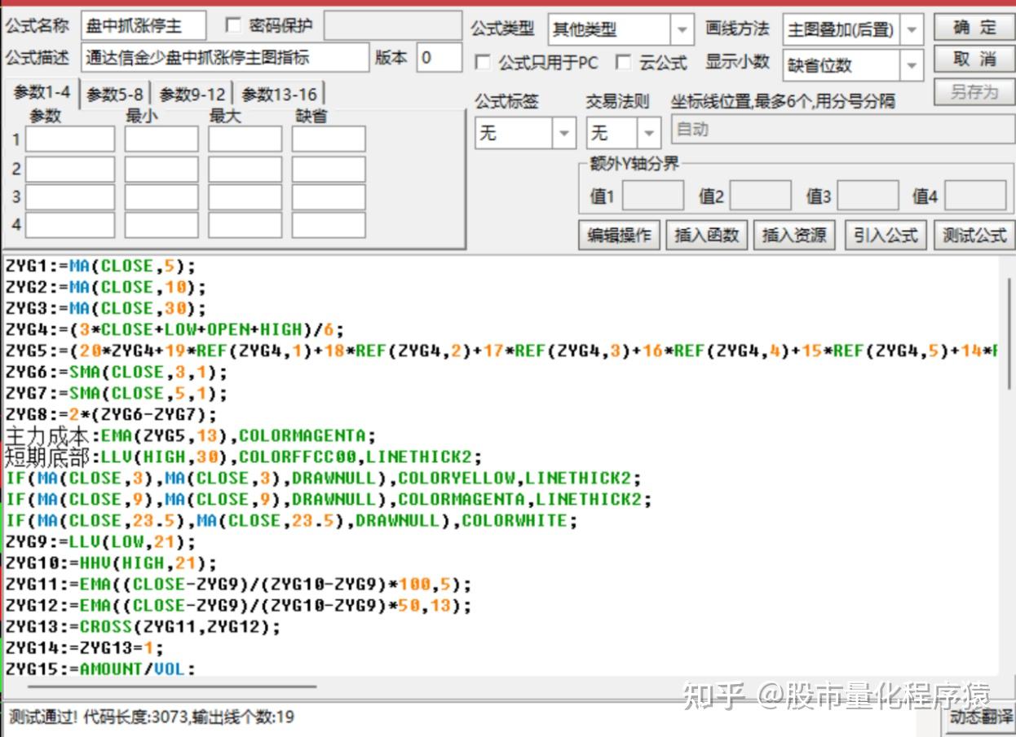Tick the 公式只用于PC checkbox

(x=482, y=63)
